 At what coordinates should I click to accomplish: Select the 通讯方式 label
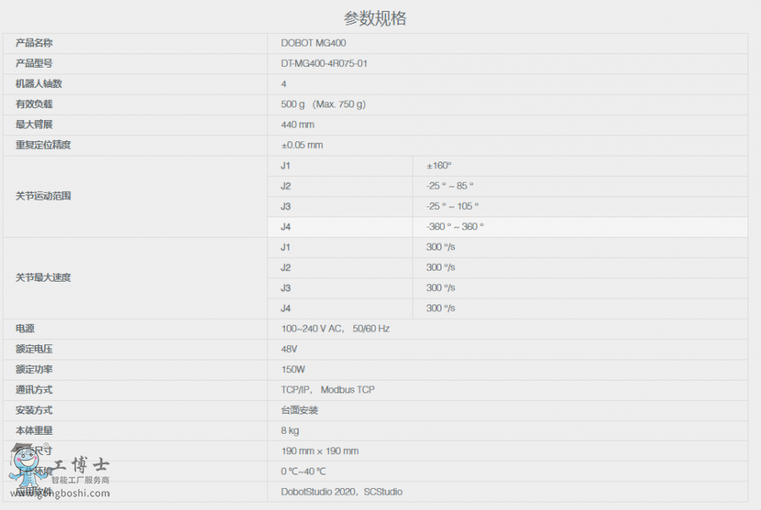pos(34,390)
